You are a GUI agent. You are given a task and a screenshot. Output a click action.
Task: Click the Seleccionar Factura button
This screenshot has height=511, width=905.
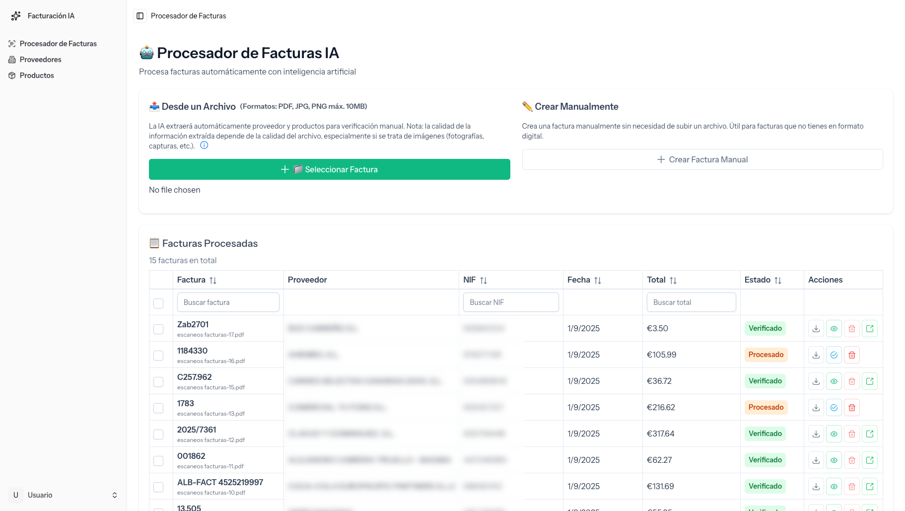pyautogui.click(x=330, y=169)
